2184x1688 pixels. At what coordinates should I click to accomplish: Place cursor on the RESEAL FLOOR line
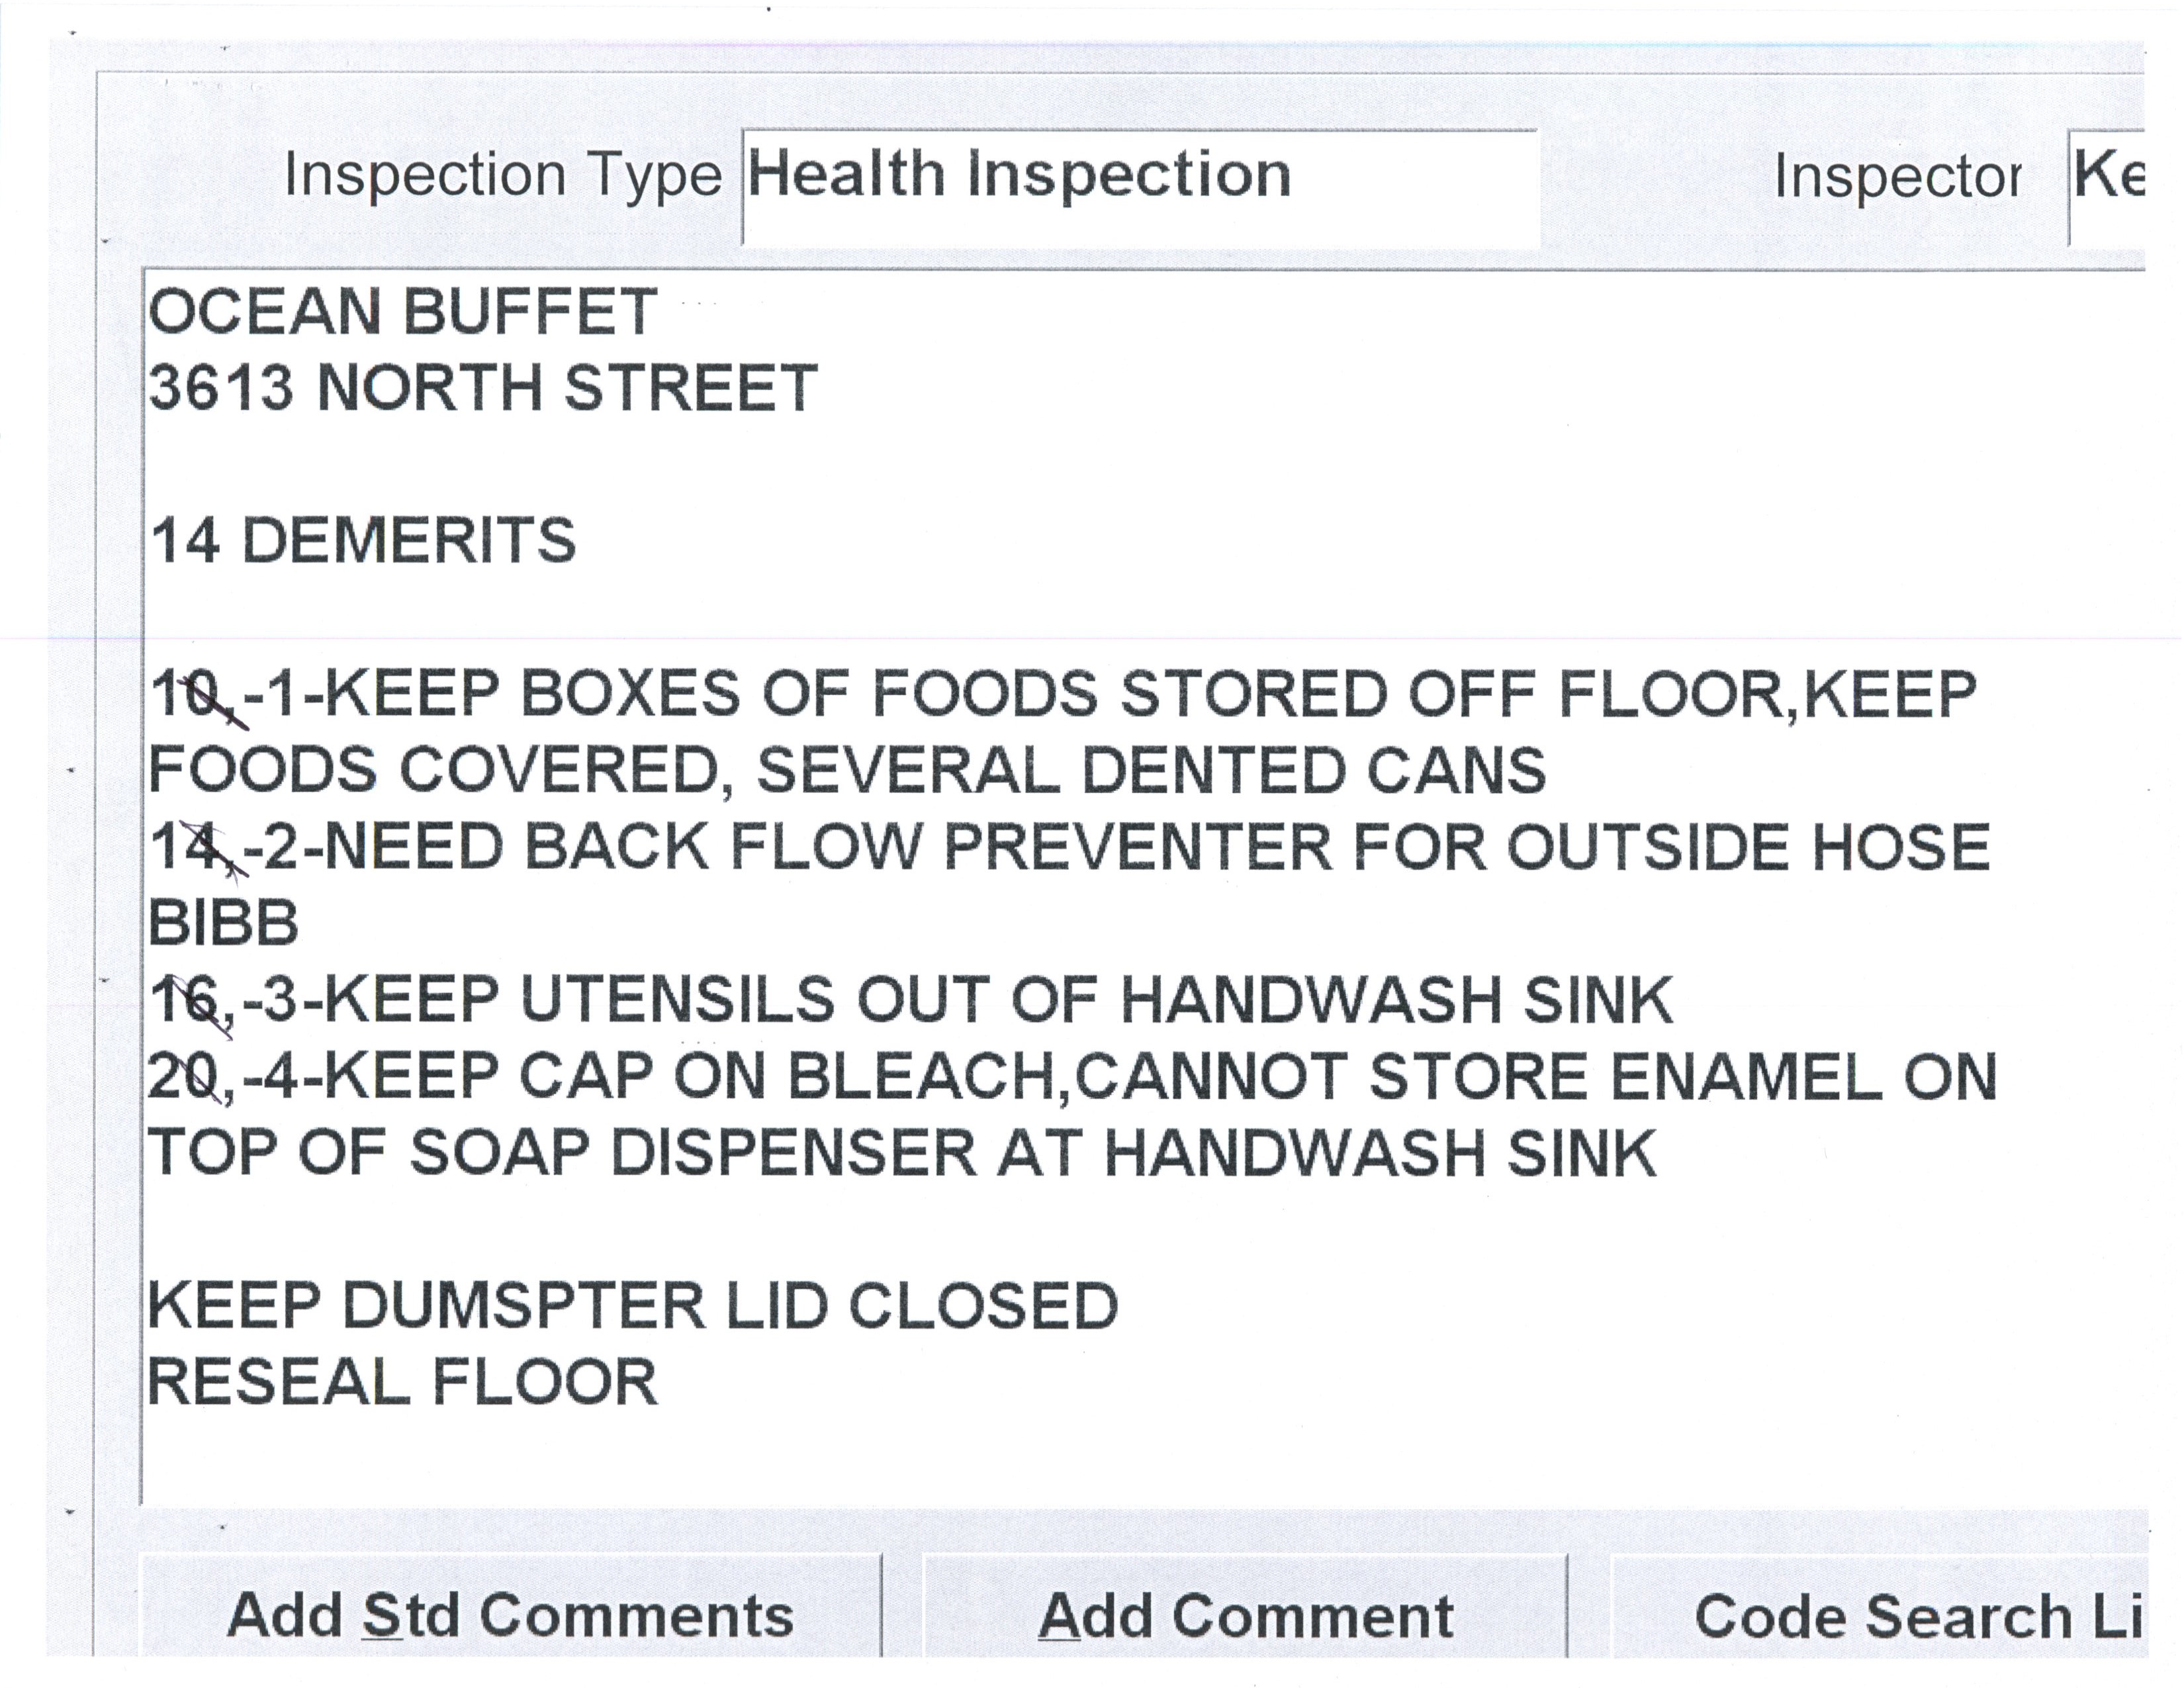tap(402, 1382)
